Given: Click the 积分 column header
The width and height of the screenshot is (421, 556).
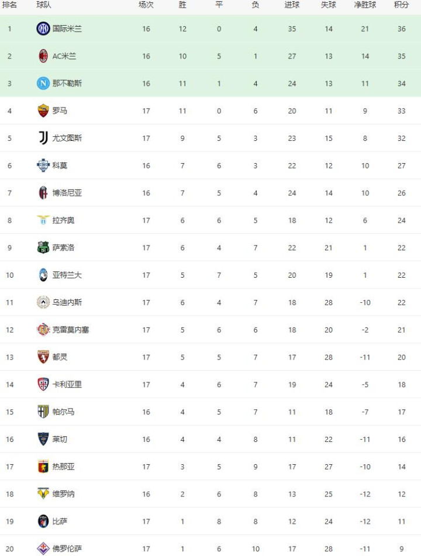Looking at the screenshot, I should tap(402, 5).
